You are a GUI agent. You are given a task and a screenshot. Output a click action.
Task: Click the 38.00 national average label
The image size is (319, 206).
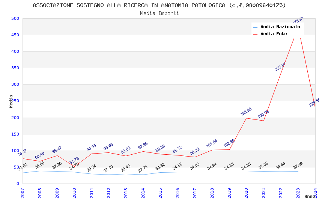point(39,165)
